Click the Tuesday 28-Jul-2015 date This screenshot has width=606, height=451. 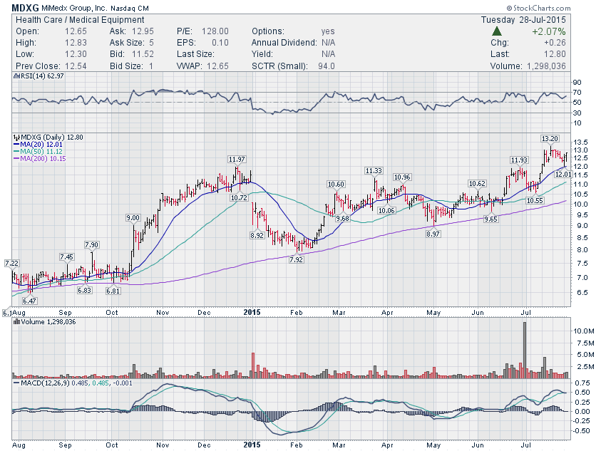pyautogui.click(x=523, y=20)
